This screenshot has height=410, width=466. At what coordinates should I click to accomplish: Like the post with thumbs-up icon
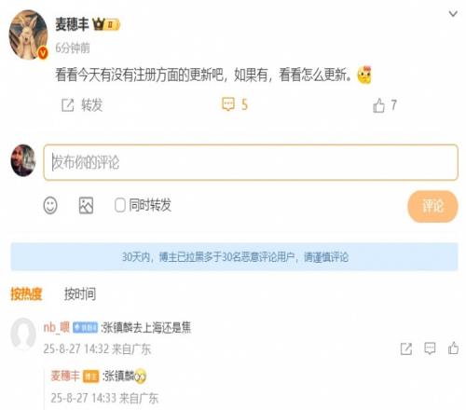(378, 105)
